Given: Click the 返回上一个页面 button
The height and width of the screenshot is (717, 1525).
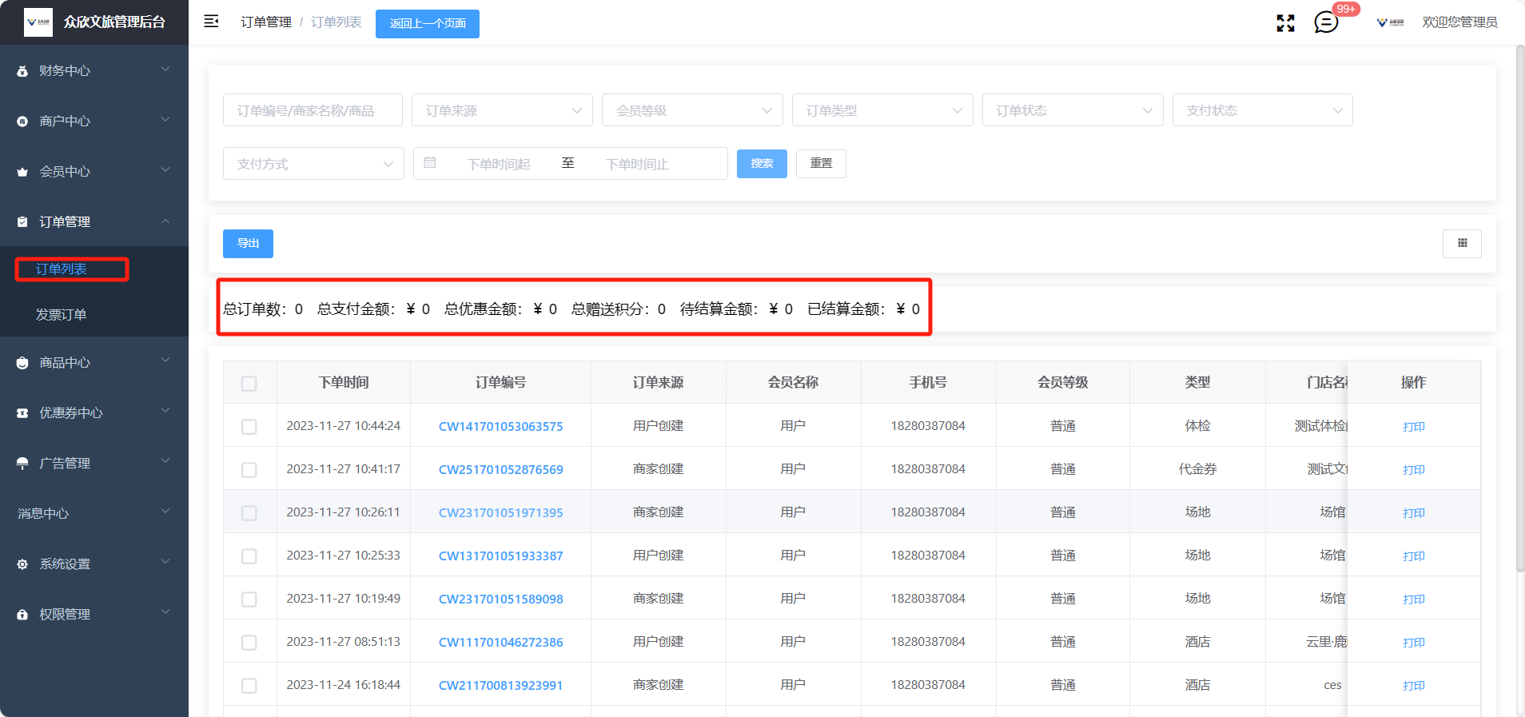Looking at the screenshot, I should point(428,23).
